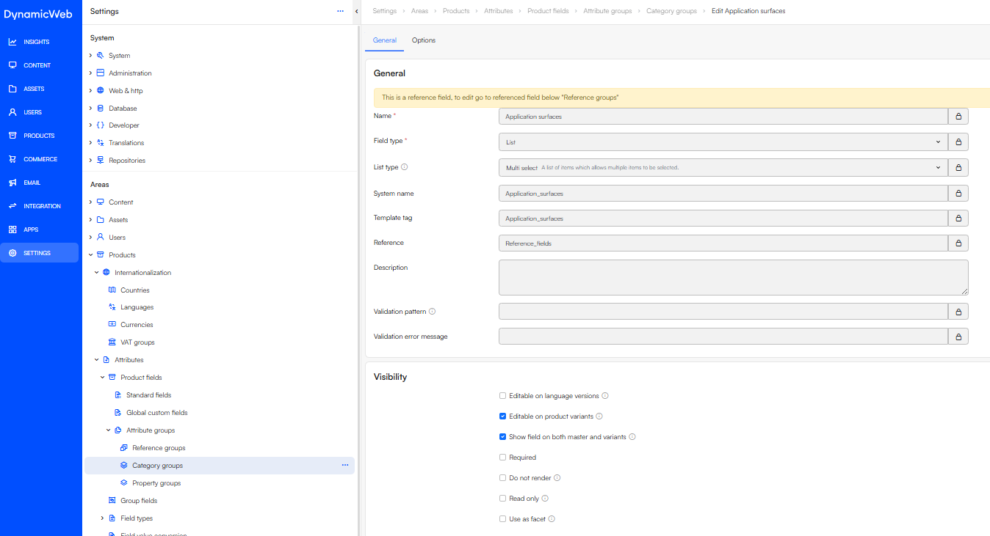Click inside the Description text area
The height and width of the screenshot is (536, 990).
[x=732, y=277]
